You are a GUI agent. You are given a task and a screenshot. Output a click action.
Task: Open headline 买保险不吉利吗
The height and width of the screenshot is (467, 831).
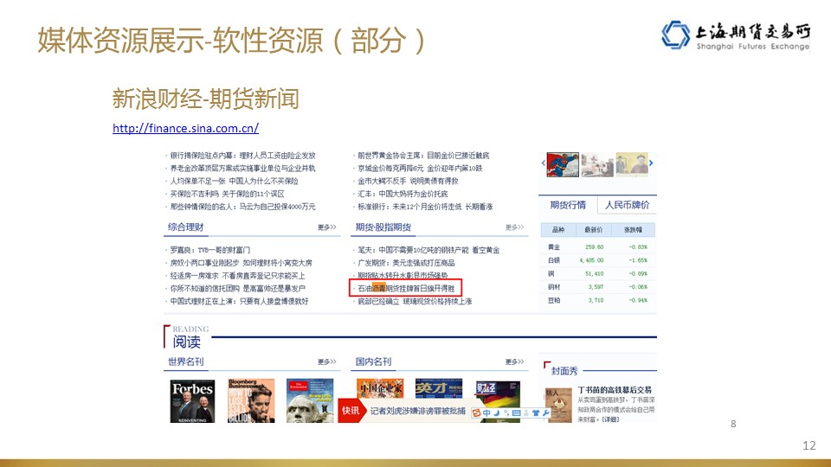pyautogui.click(x=228, y=194)
